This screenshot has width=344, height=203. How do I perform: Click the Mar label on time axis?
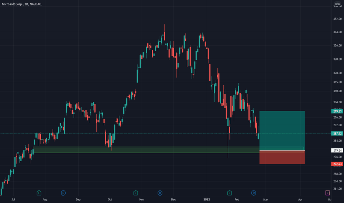coord(265,199)
